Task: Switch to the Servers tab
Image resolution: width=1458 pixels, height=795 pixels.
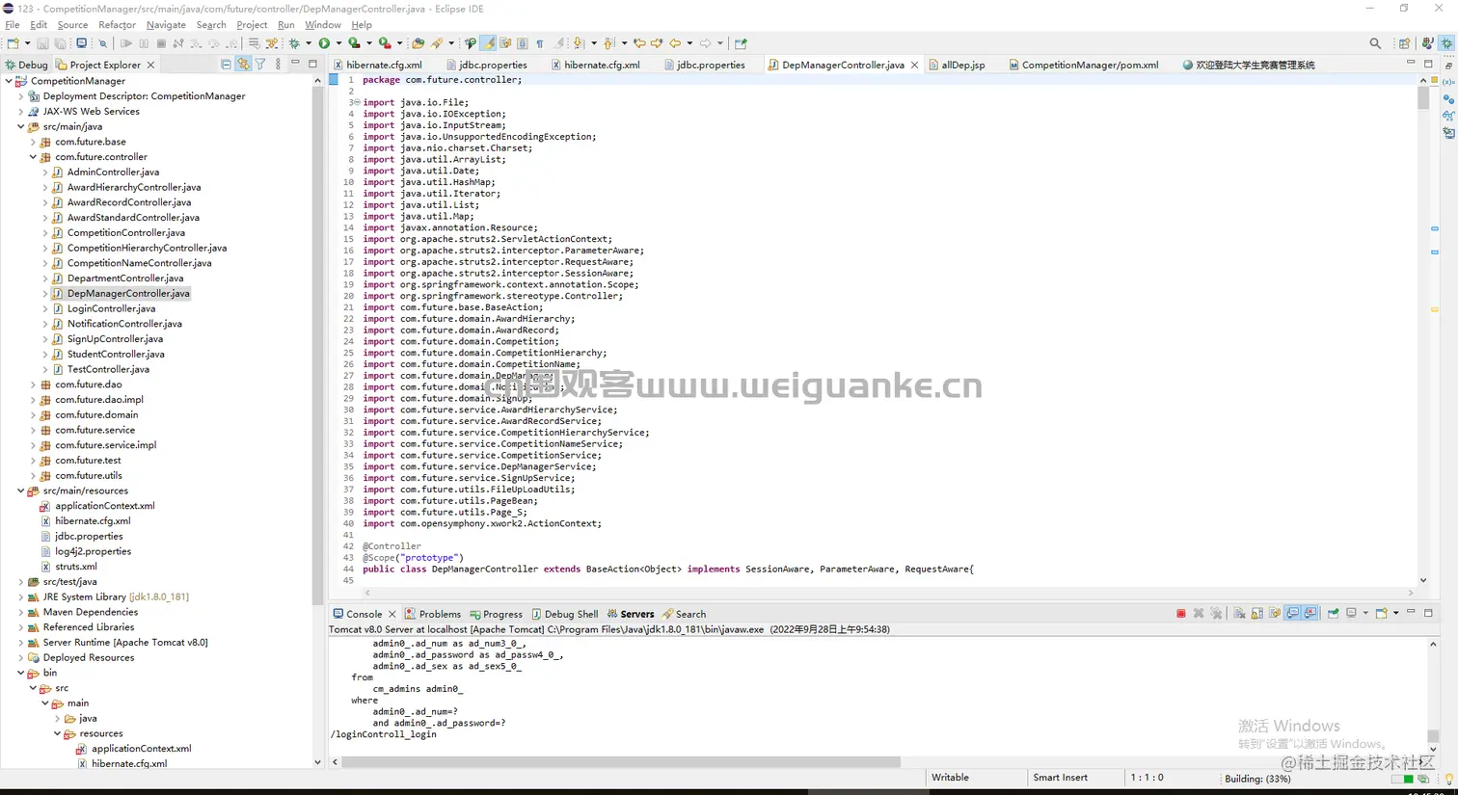Action: tap(631, 614)
